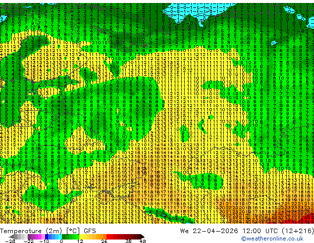Click the "We 22-04-2026 12:00 UTC (12+216)" forecast timestamp
This screenshot has width=314, height=243.
(x=247, y=231)
